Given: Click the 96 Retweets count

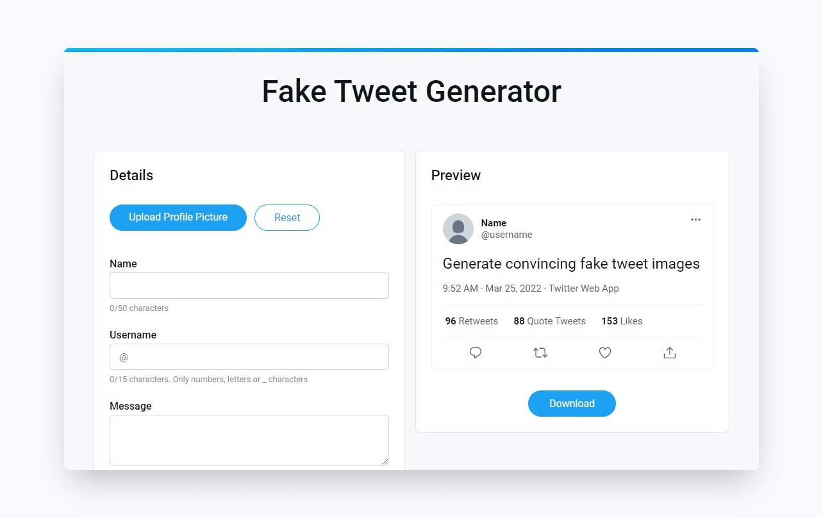Looking at the screenshot, I should (472, 321).
